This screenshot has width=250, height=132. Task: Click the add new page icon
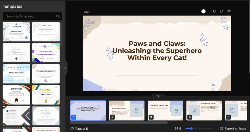(x=221, y=11)
